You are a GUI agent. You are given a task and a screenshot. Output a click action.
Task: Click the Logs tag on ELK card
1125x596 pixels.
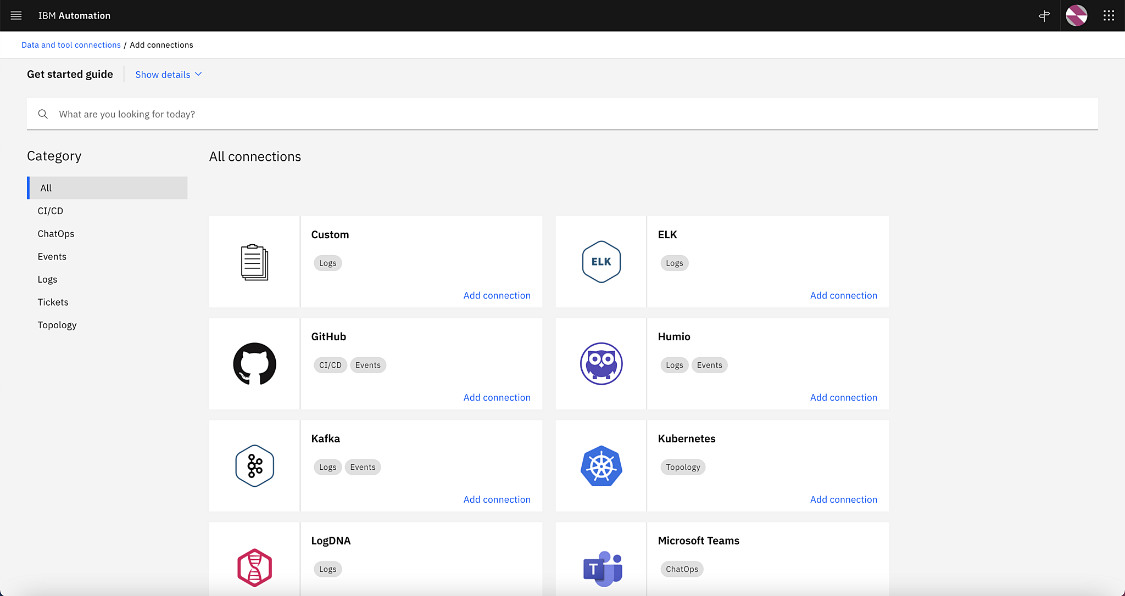click(674, 263)
